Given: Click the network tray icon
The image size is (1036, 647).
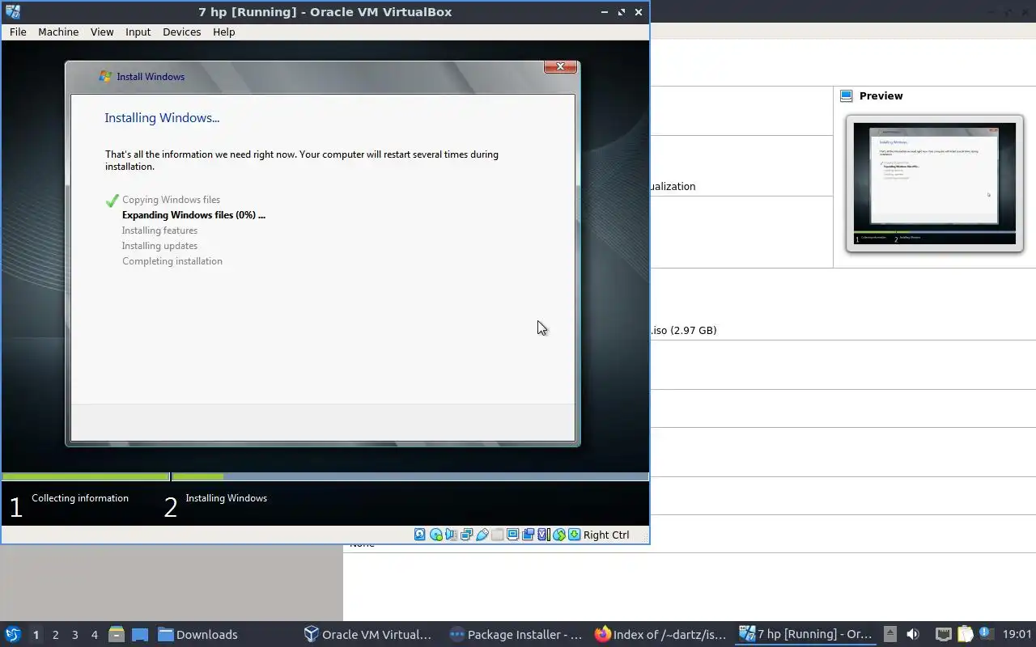Looking at the screenshot, I should coord(943,634).
